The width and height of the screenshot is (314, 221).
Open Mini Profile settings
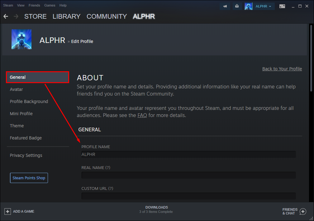[x=21, y=114]
